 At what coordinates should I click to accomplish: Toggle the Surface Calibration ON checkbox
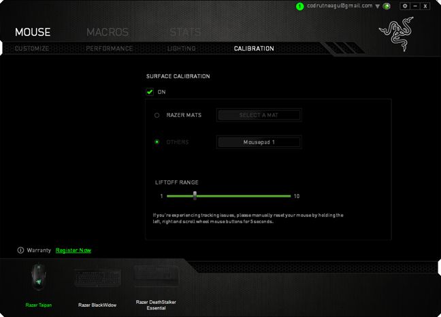pos(150,92)
